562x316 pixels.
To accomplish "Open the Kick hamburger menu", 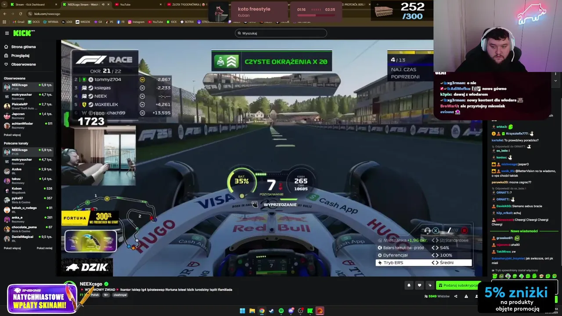I will coord(7,33).
